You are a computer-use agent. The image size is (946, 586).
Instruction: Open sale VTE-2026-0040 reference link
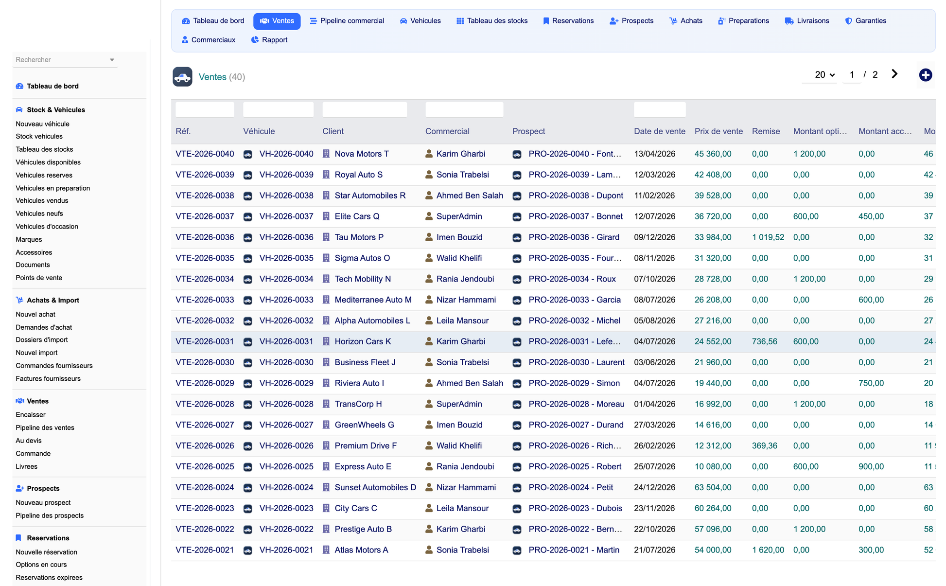point(205,154)
